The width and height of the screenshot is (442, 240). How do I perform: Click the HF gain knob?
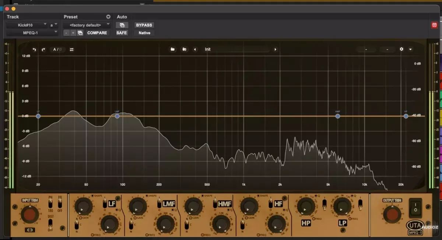click(x=249, y=206)
